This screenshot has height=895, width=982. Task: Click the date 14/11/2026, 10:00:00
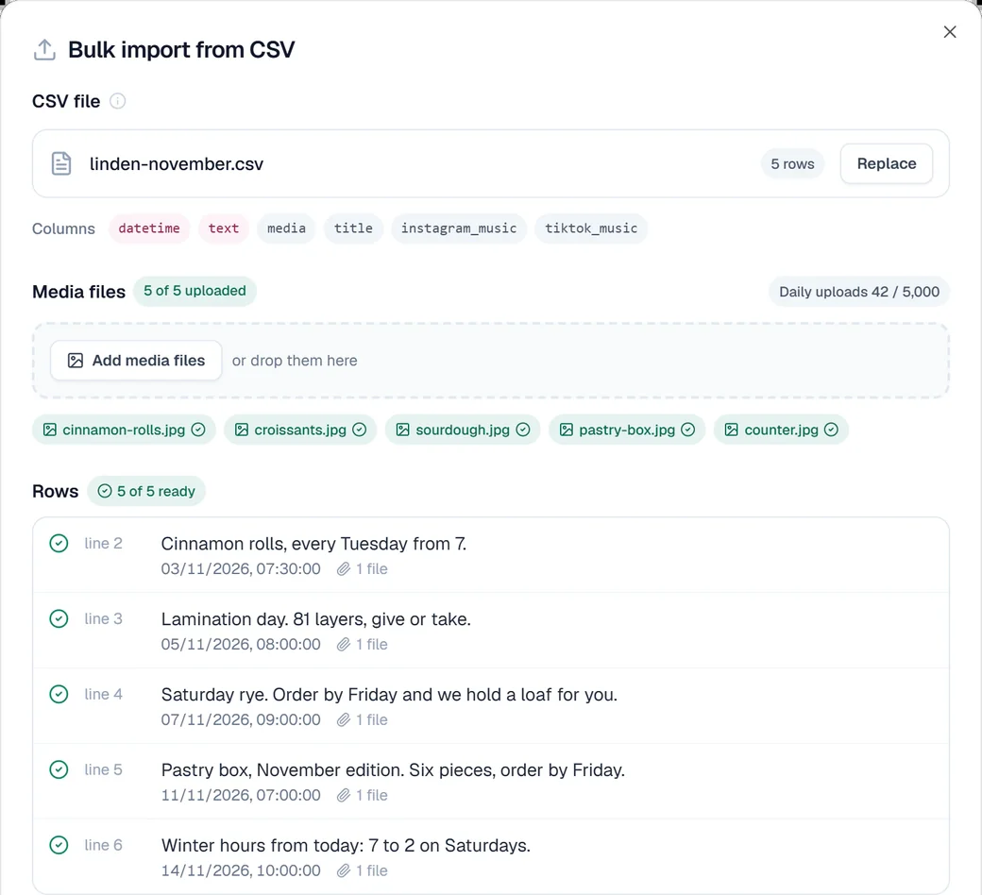(241, 870)
